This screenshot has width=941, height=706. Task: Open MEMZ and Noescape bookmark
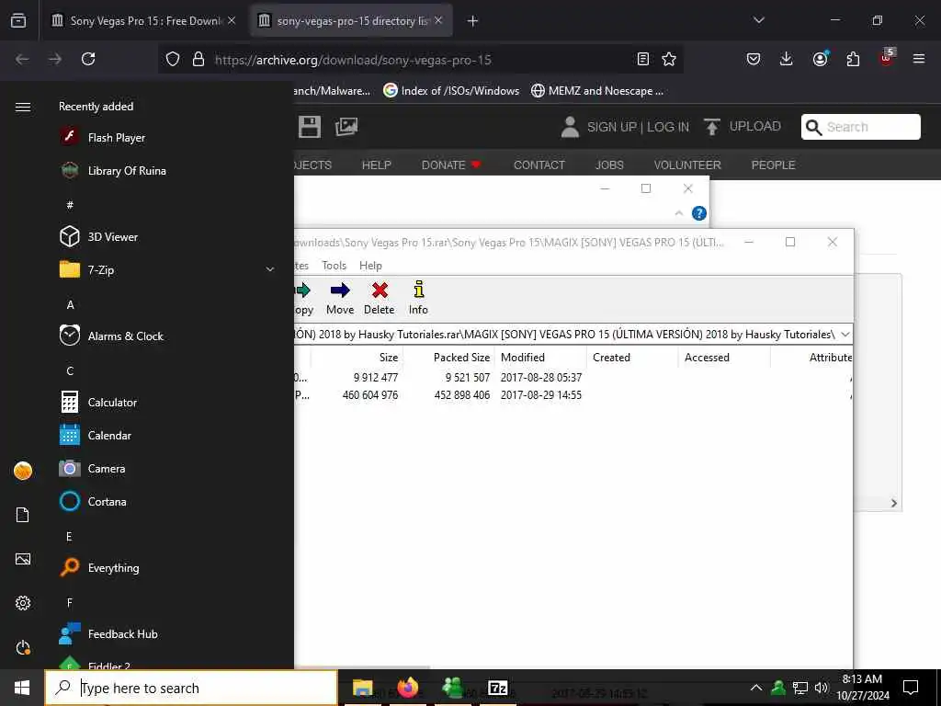597,91
